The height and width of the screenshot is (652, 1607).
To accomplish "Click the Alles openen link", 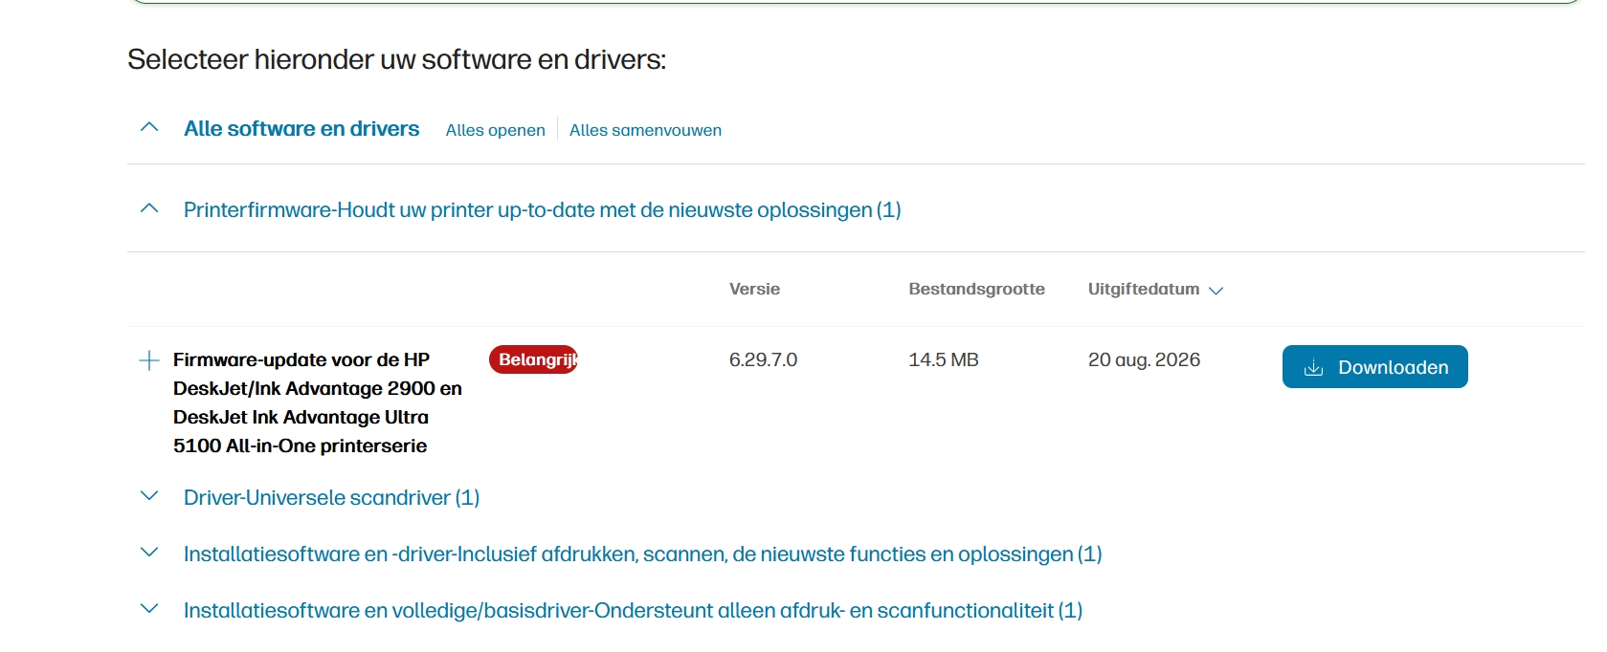I will click(x=495, y=130).
